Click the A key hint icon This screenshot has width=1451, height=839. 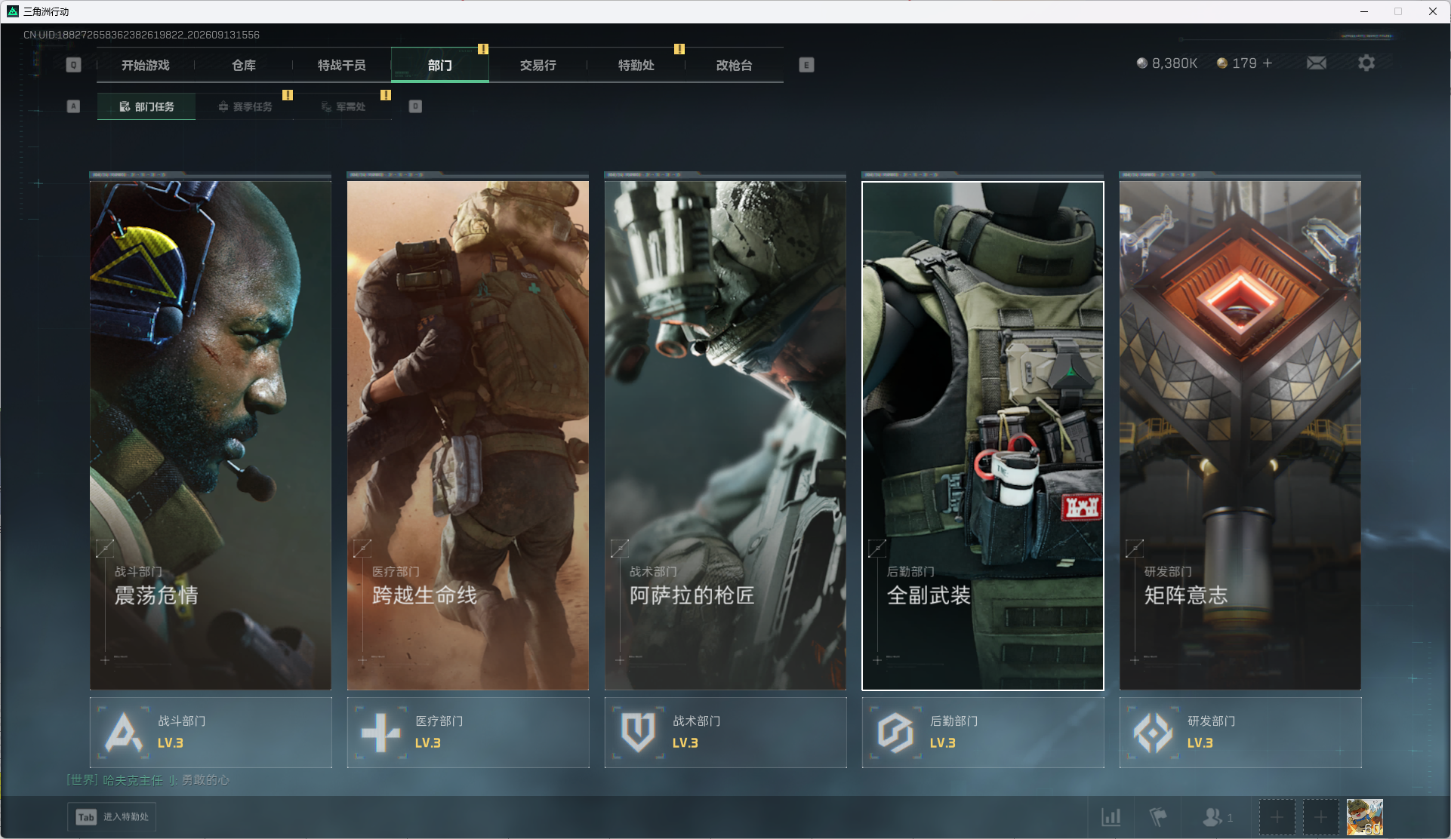[x=73, y=106]
